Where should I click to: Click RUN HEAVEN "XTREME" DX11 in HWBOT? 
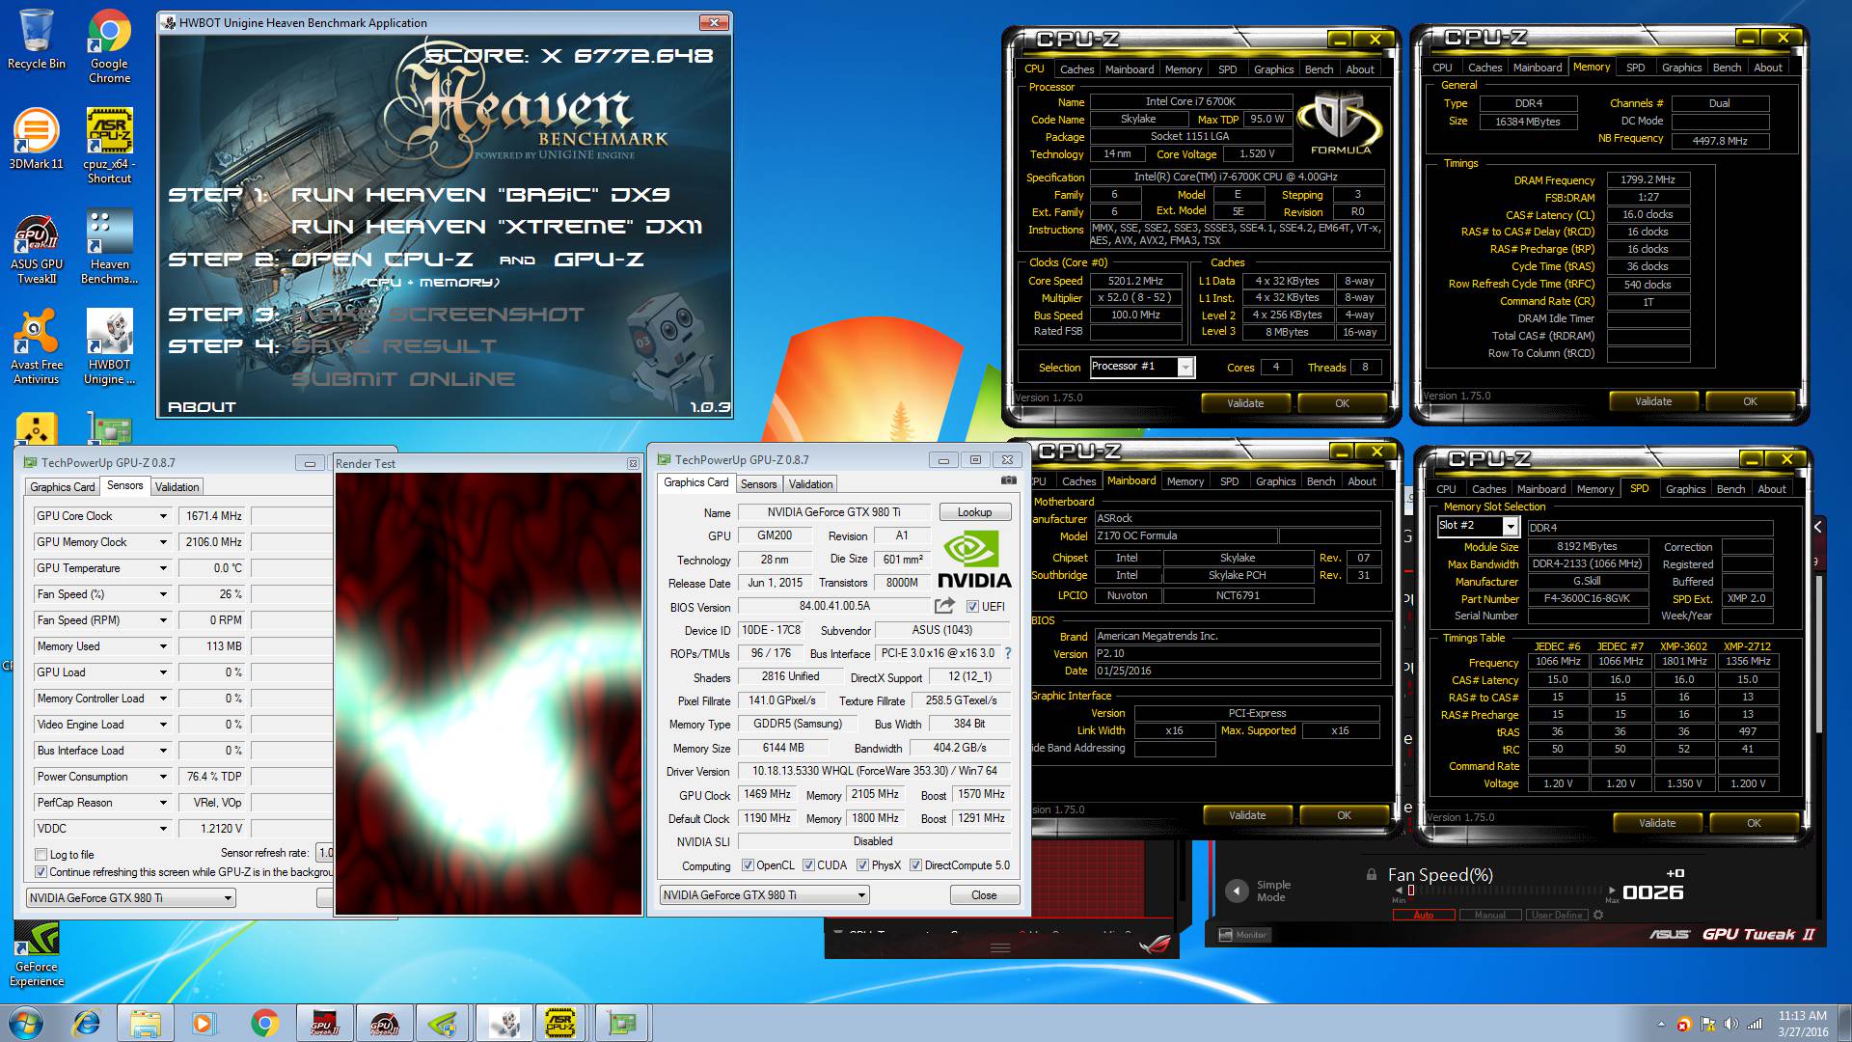497,227
